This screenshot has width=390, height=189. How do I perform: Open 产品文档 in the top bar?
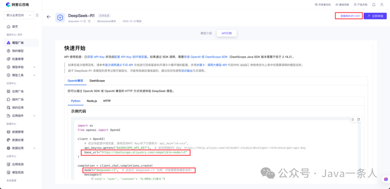tap(360, 4)
